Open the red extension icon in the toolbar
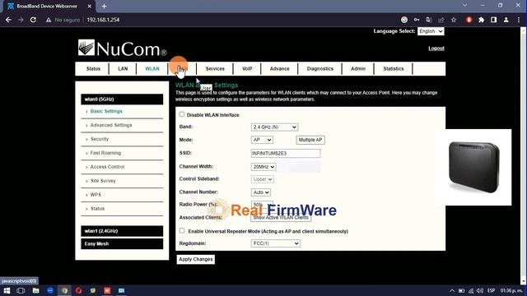 click(x=469, y=20)
